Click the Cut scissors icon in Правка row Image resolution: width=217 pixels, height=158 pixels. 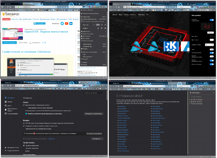coord(98,28)
